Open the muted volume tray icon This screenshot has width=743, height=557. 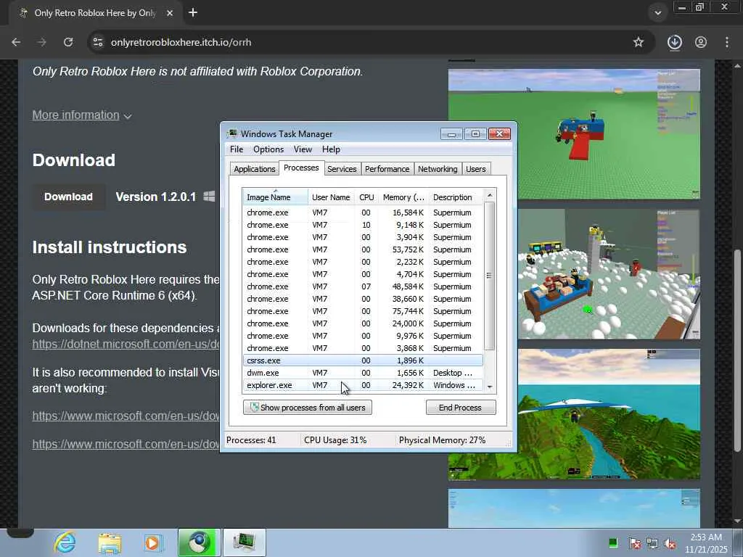tap(670, 543)
